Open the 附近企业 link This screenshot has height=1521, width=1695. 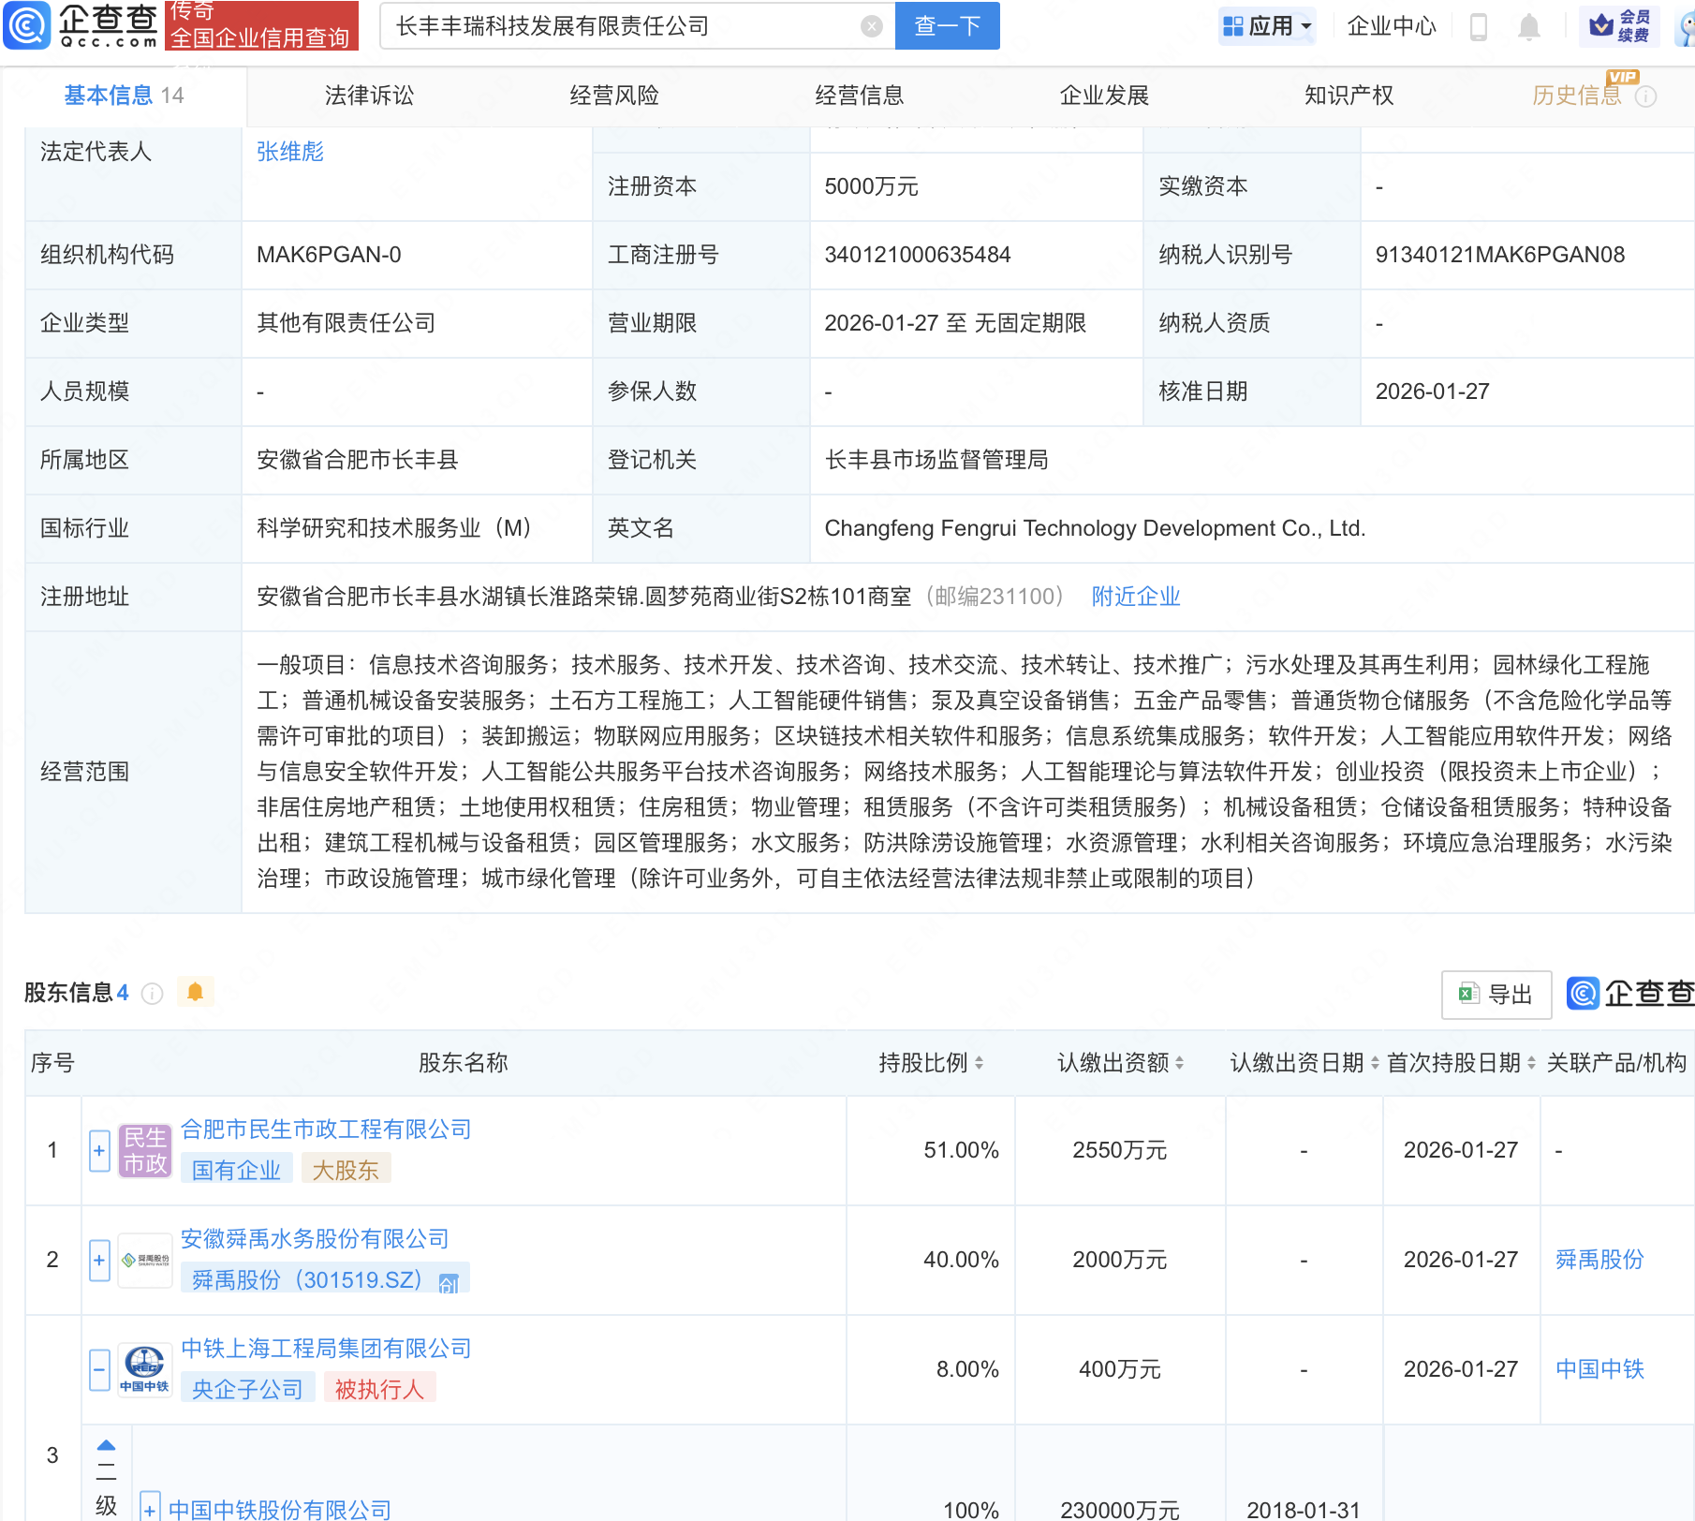click(1135, 597)
